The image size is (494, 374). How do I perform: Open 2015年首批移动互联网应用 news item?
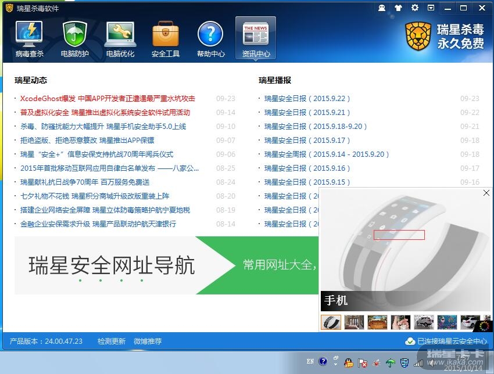pyautogui.click(x=110, y=168)
